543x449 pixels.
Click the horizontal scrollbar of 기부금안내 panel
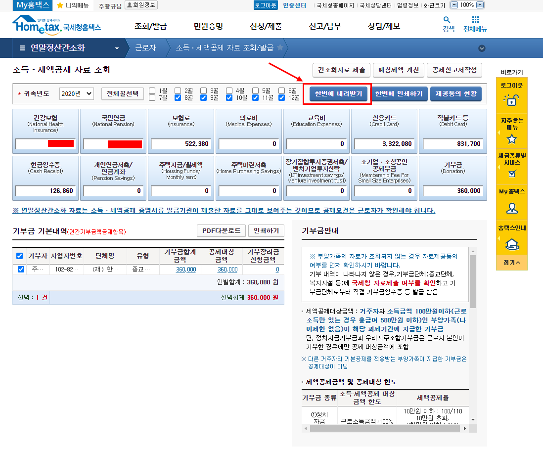[x=385, y=429]
